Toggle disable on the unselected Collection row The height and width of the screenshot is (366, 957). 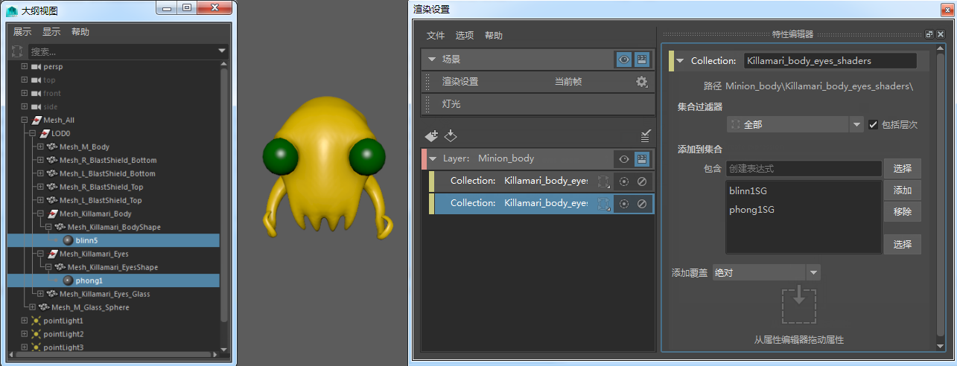pos(642,181)
